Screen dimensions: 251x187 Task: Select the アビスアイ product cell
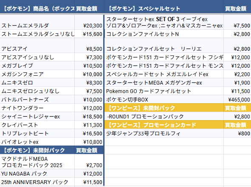tap(37, 45)
